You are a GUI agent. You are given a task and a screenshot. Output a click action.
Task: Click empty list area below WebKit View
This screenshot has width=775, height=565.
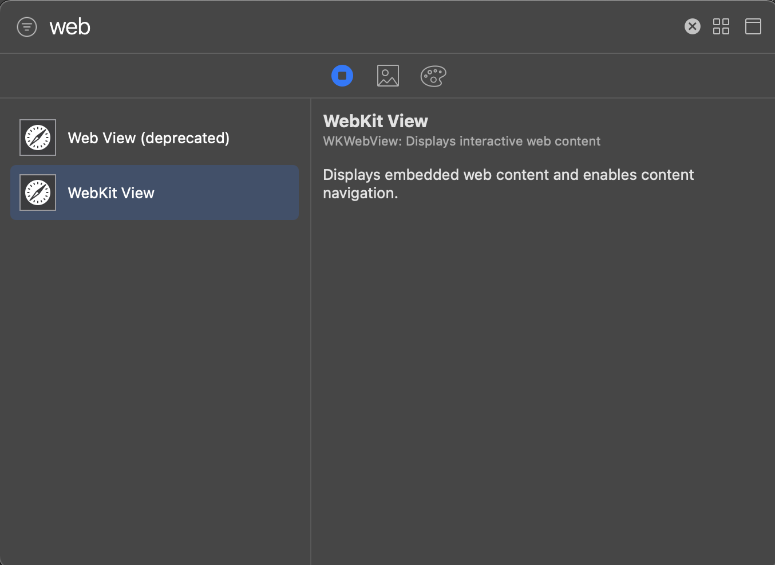point(155,372)
